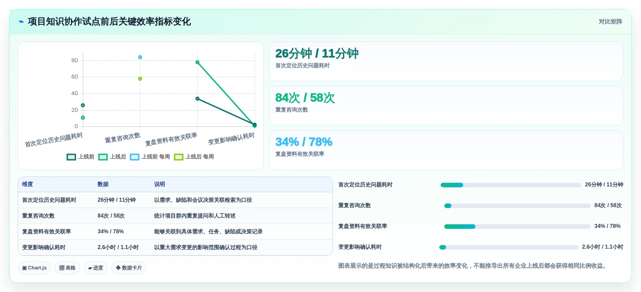Select the 表格 chip
Screen dimensions: 641x292
pyautogui.click(x=67, y=268)
